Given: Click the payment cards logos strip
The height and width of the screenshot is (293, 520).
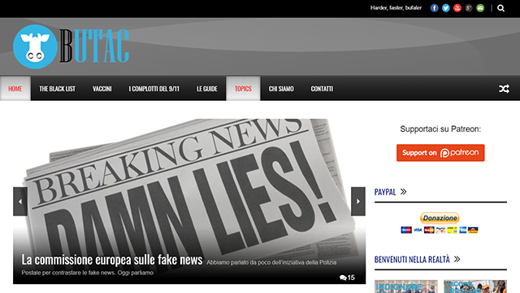Looking at the screenshot, I should pyautogui.click(x=440, y=230).
